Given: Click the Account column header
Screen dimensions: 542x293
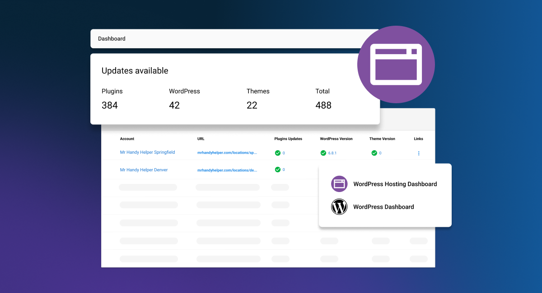Looking at the screenshot, I should 127,139.
